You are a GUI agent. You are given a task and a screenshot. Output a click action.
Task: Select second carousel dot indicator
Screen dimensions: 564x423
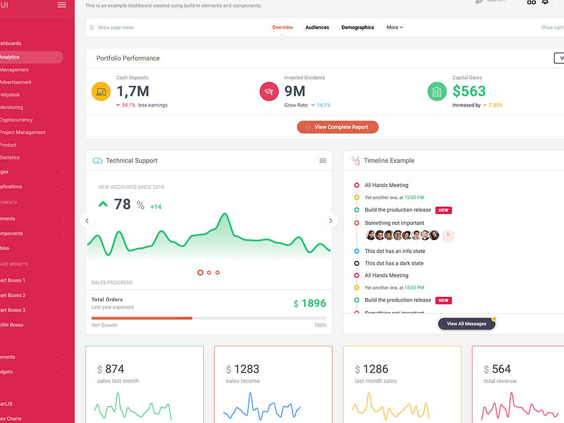coord(209,272)
